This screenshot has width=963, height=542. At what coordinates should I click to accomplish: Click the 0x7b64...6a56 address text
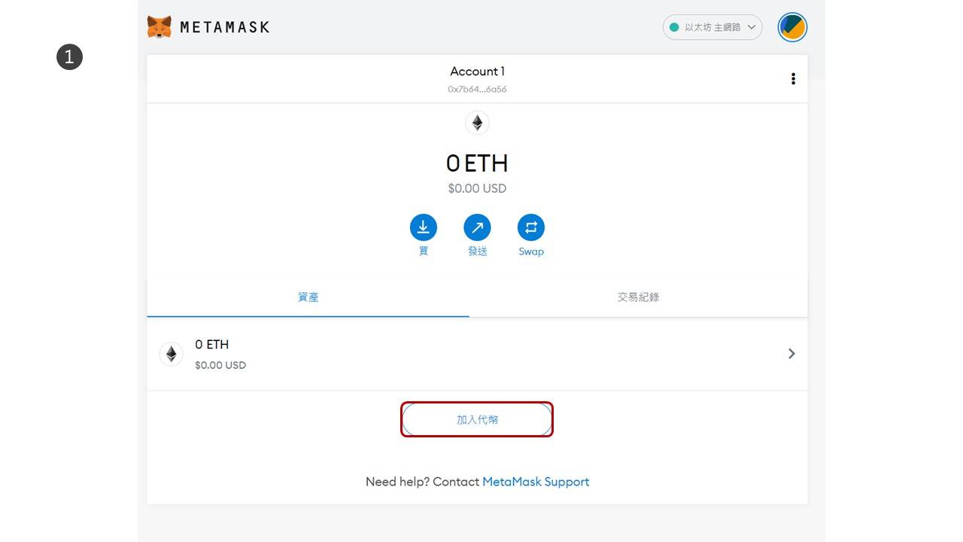477,89
